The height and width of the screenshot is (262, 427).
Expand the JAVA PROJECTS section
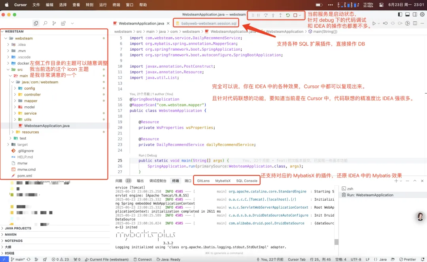pos(18,228)
